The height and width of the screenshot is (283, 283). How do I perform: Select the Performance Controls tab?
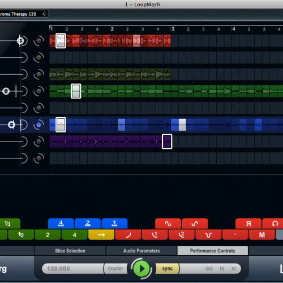212,251
